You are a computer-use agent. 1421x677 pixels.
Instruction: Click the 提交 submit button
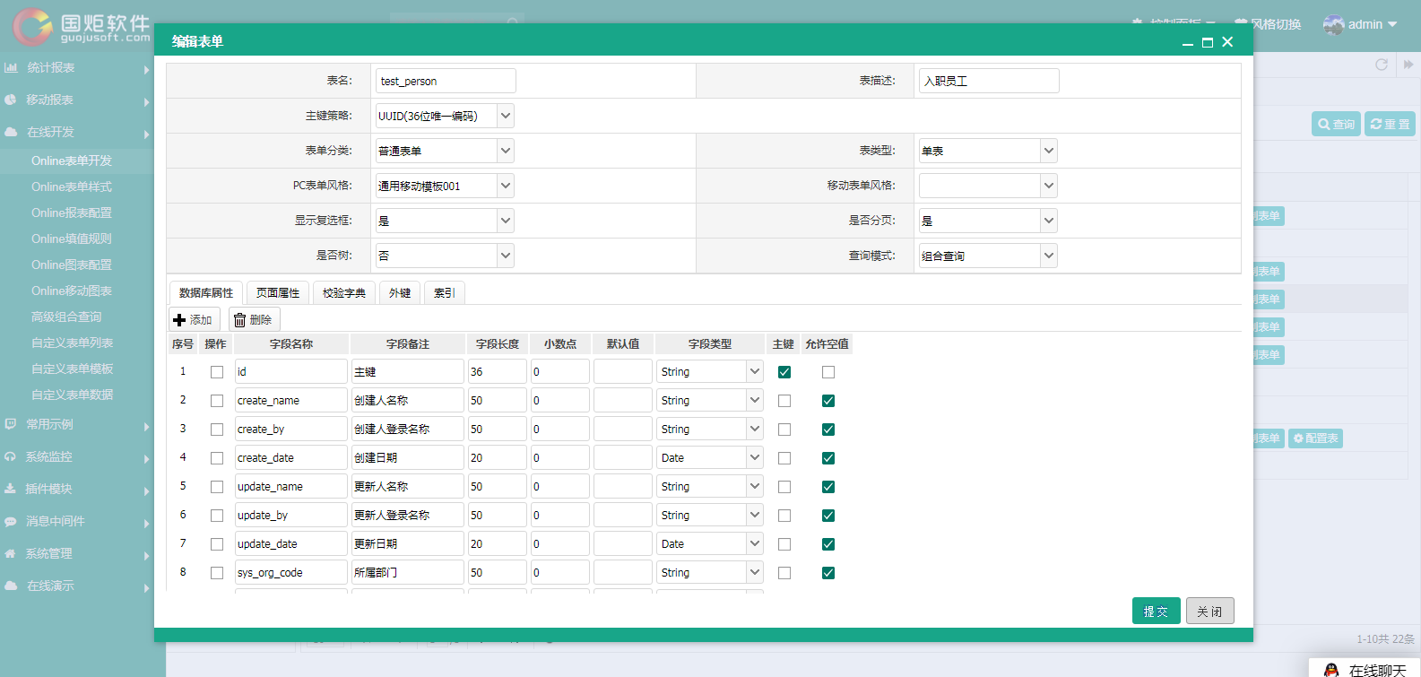[x=1157, y=611]
